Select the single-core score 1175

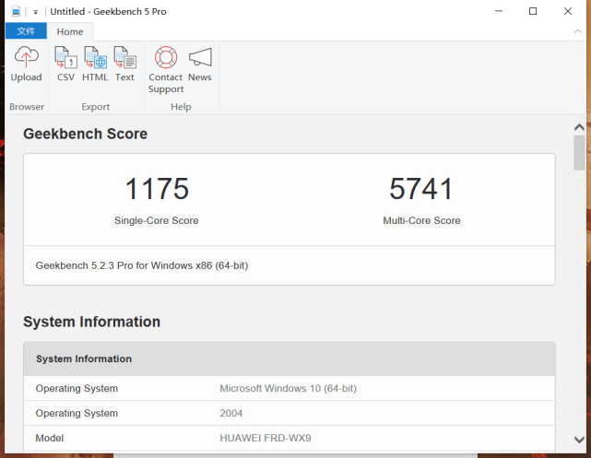(x=157, y=189)
